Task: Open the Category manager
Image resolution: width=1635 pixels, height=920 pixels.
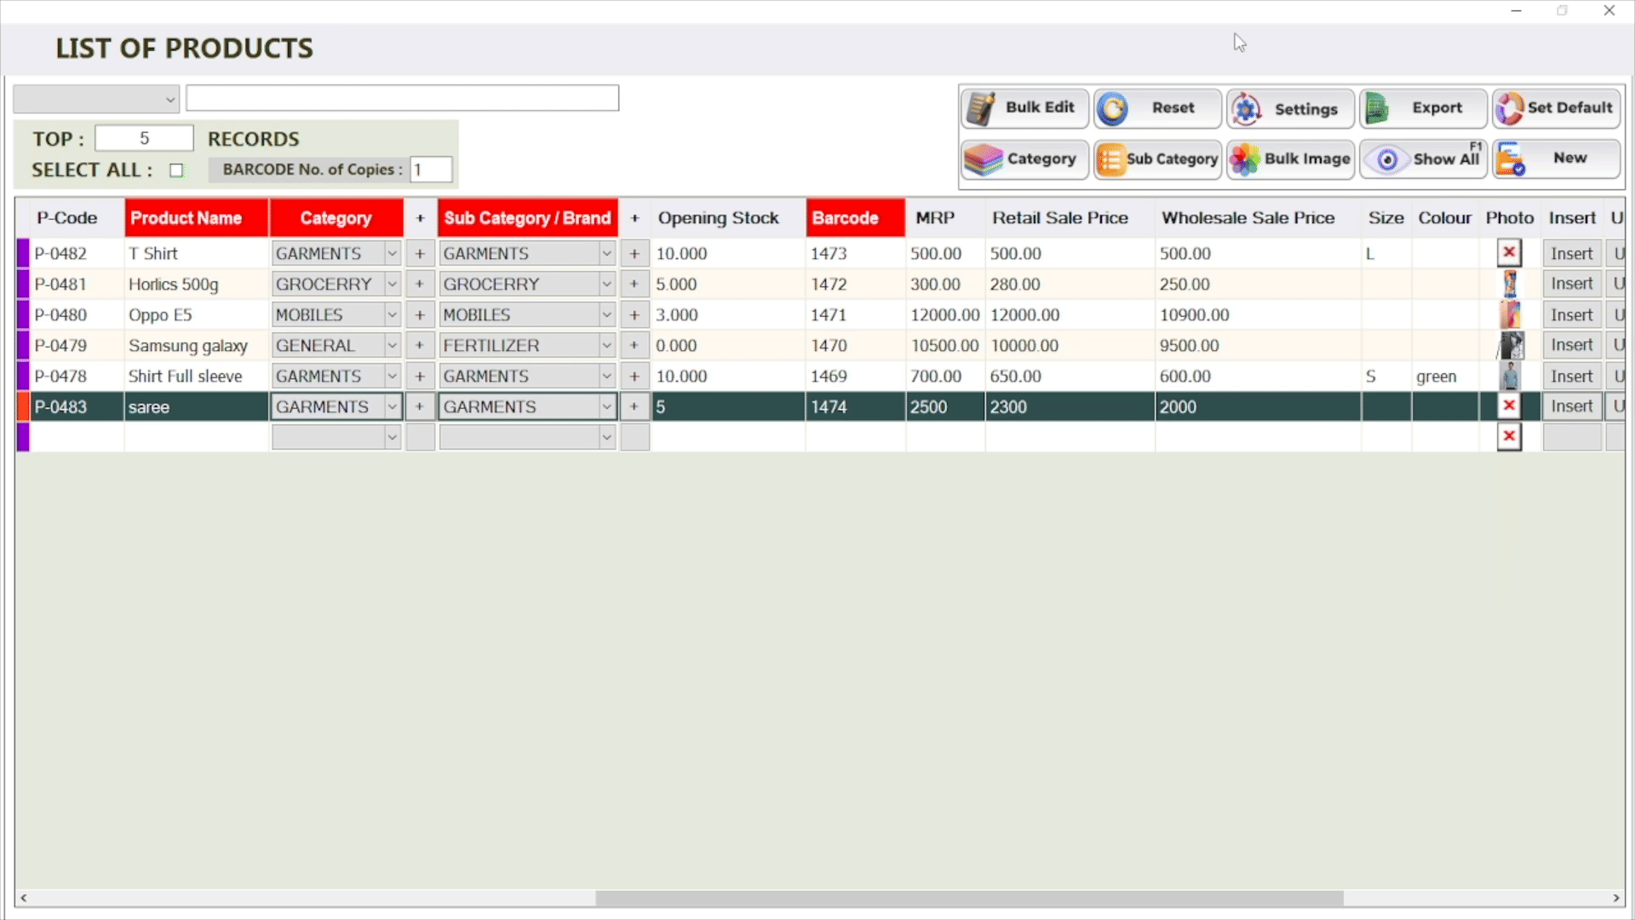Action: click(x=1024, y=159)
